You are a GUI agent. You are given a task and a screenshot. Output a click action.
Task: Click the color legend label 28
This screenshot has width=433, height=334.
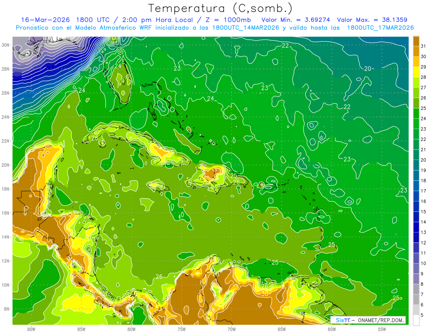coord(423,77)
